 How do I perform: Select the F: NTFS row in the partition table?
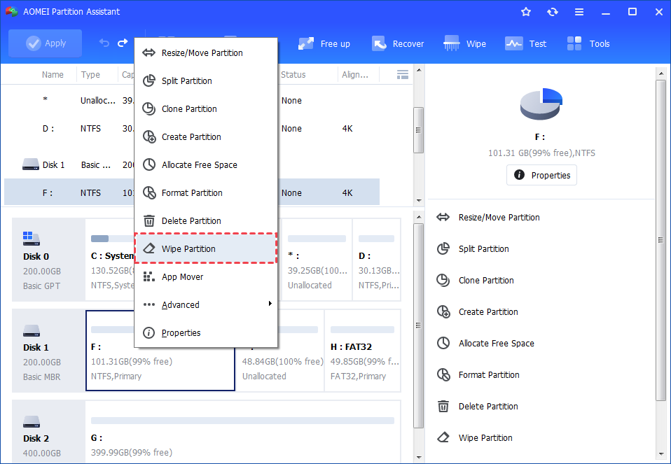(192, 192)
